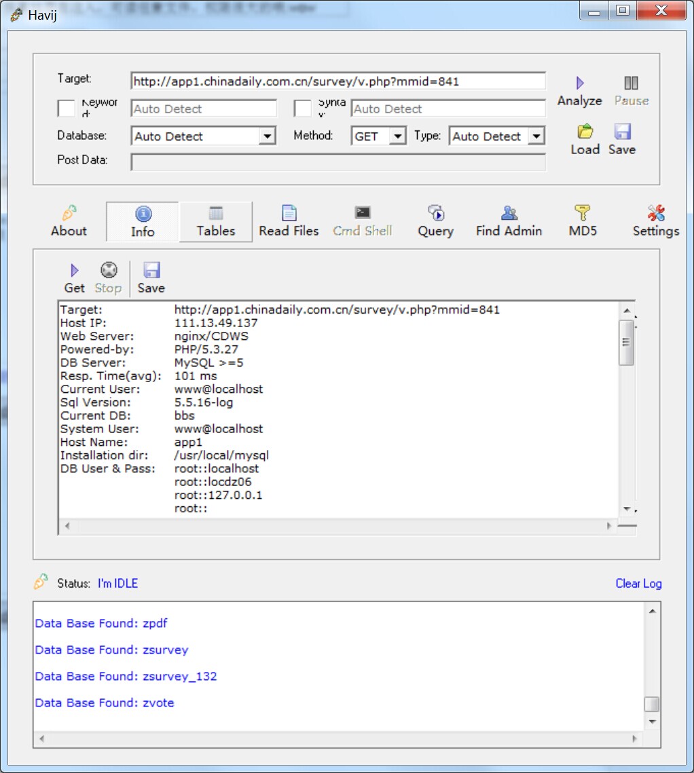
Task: Open the Settings tools icon
Action: pyautogui.click(x=656, y=213)
